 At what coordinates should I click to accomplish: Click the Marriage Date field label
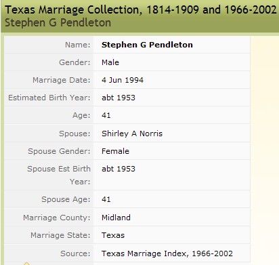(62, 80)
